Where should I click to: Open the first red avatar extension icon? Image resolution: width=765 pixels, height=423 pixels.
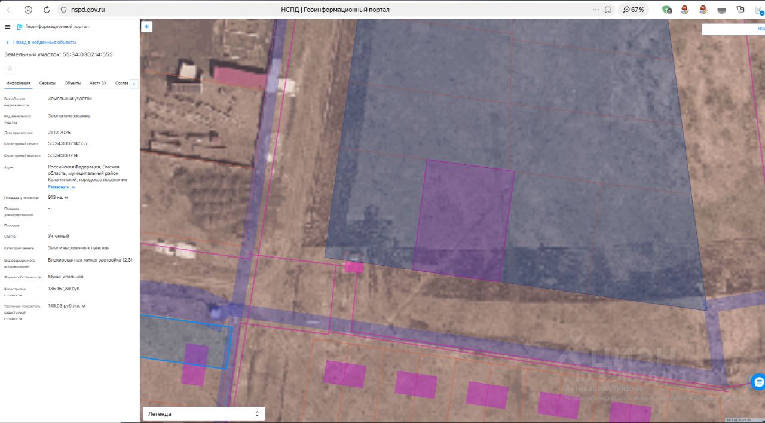(x=685, y=10)
